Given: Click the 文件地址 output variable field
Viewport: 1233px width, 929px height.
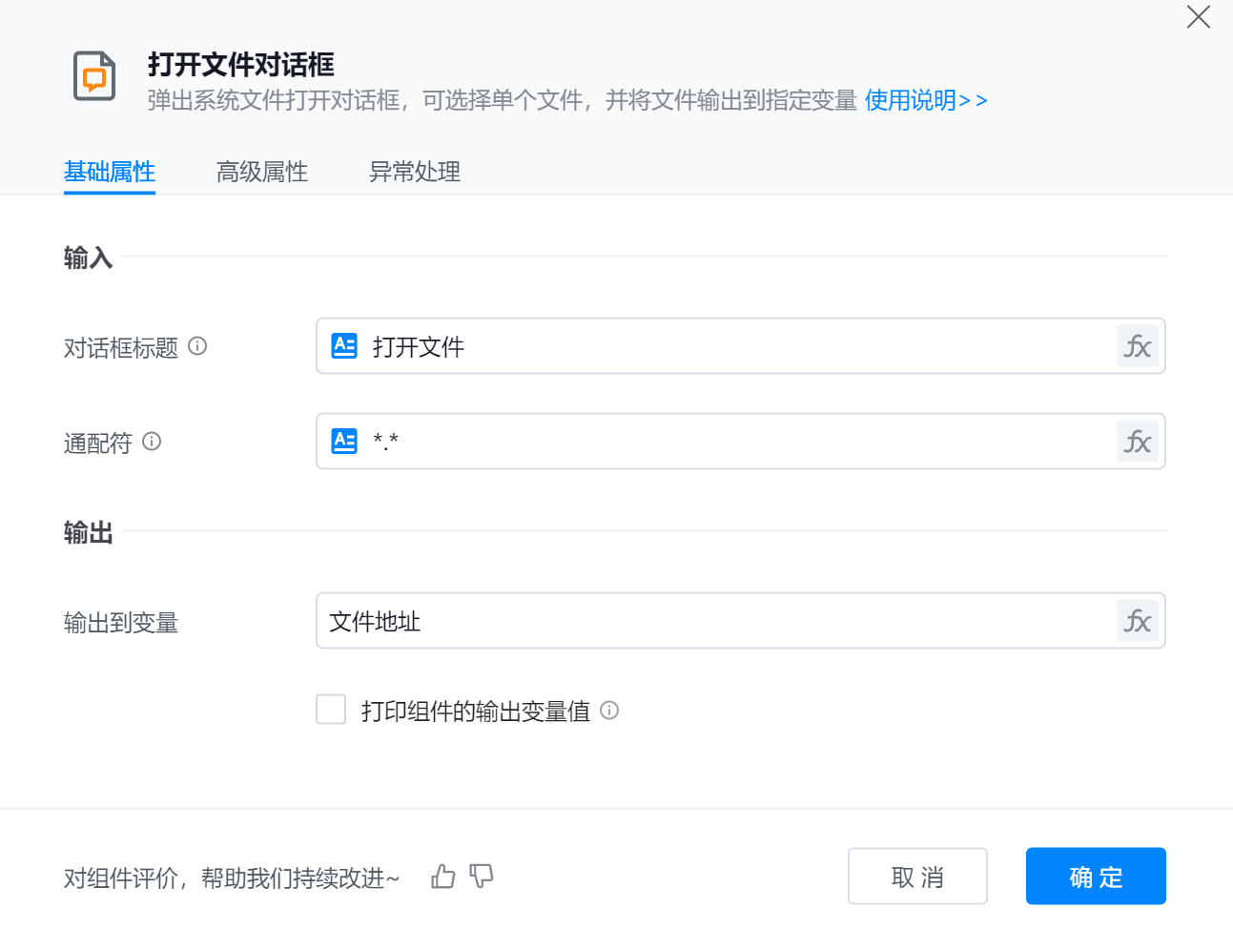Looking at the screenshot, I should tap(715, 621).
